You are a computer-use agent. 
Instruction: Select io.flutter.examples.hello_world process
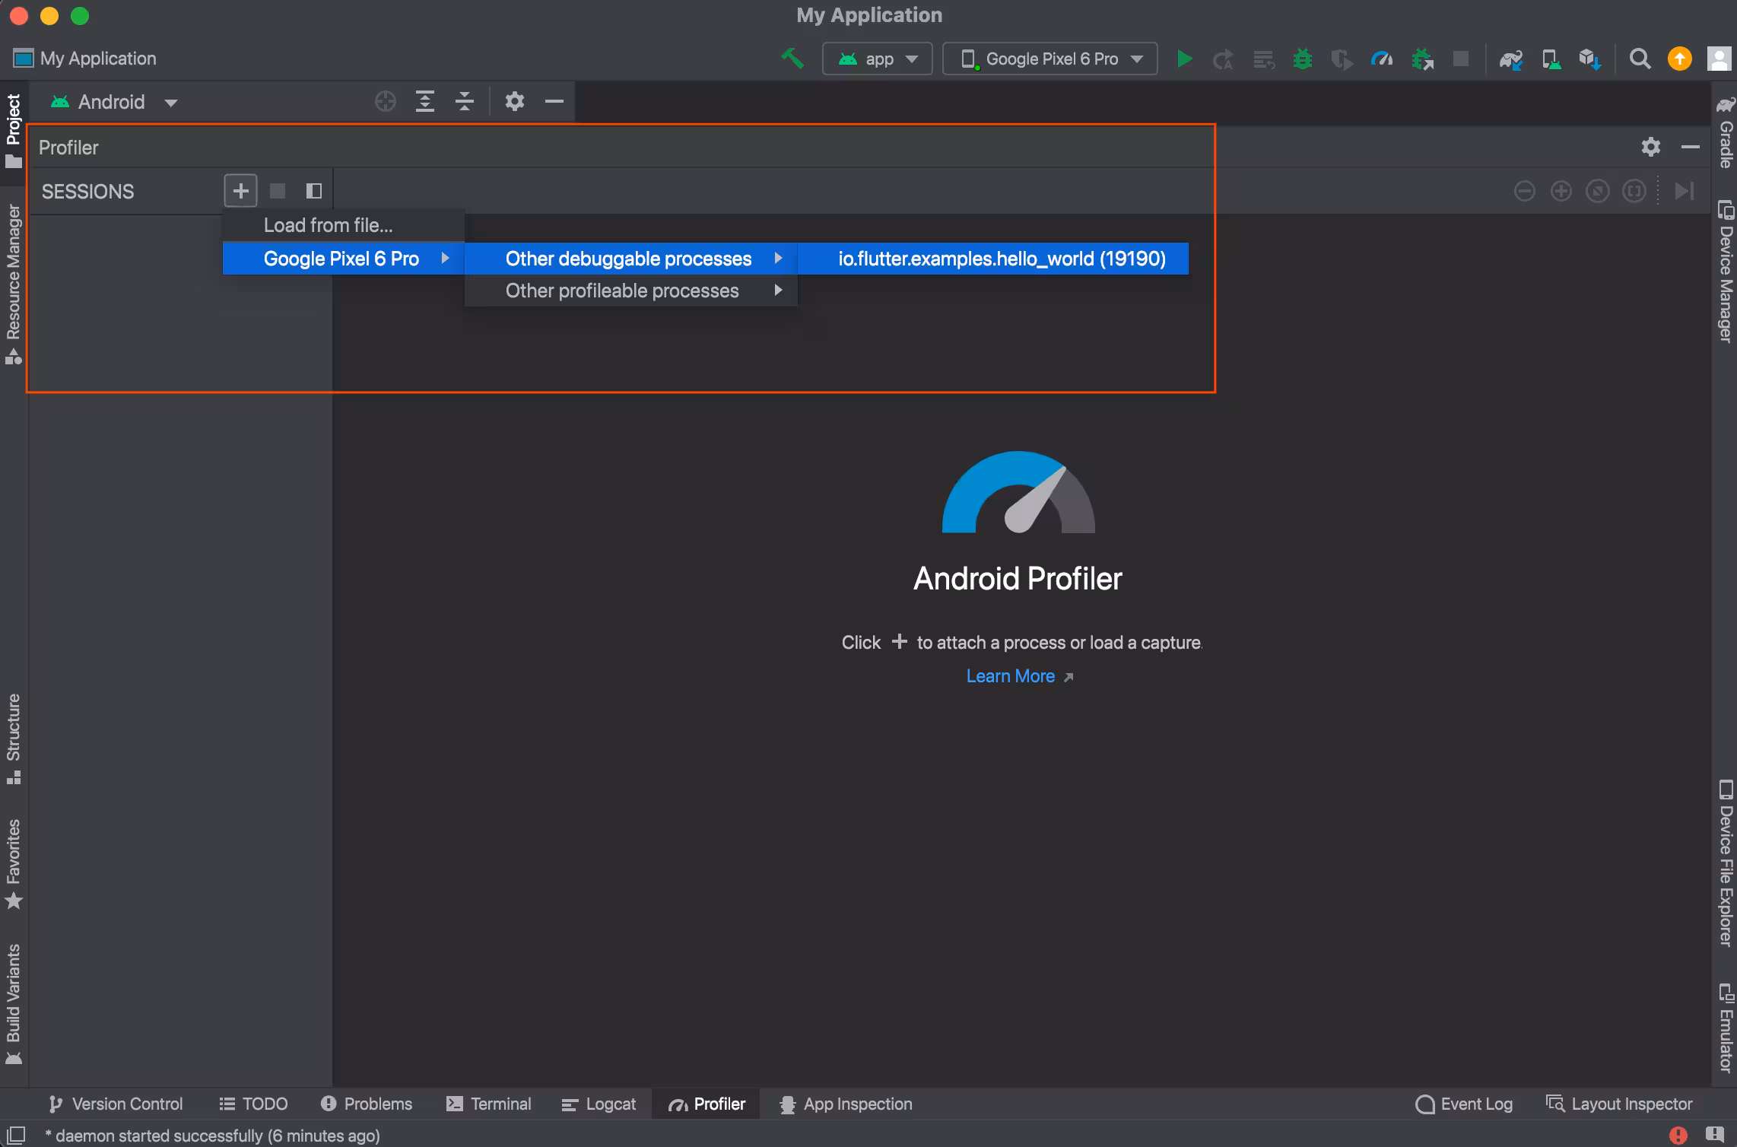[x=1001, y=259]
